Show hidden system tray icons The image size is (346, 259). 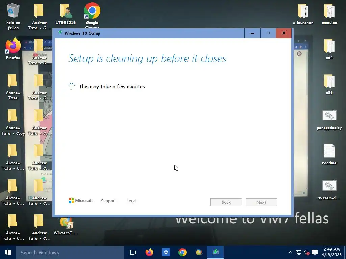[x=290, y=252]
